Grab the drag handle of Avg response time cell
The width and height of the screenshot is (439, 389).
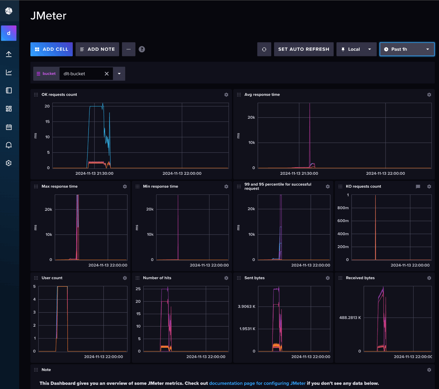[x=239, y=95]
